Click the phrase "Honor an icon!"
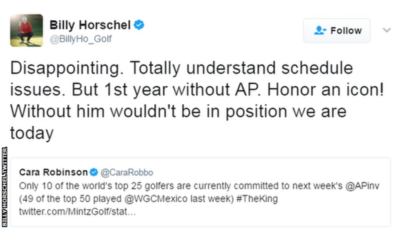This screenshot has width=408, height=229. (325, 90)
